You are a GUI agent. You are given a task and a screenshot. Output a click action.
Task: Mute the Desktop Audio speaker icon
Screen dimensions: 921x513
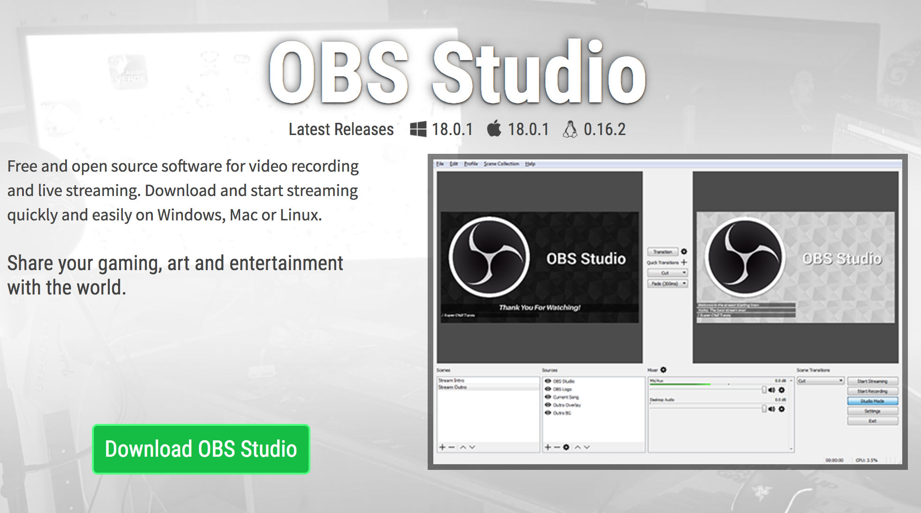771,409
